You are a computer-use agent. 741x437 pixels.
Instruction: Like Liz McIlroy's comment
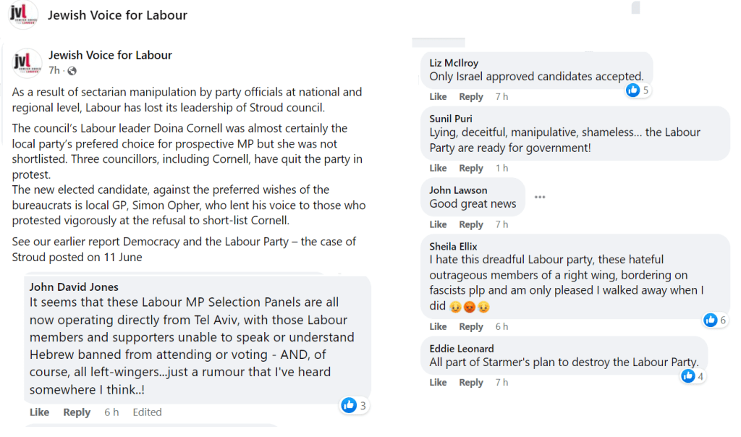[x=438, y=97]
